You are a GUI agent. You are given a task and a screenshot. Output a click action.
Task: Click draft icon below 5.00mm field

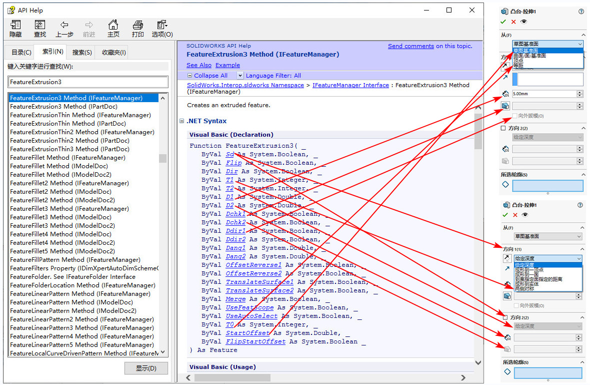click(505, 106)
